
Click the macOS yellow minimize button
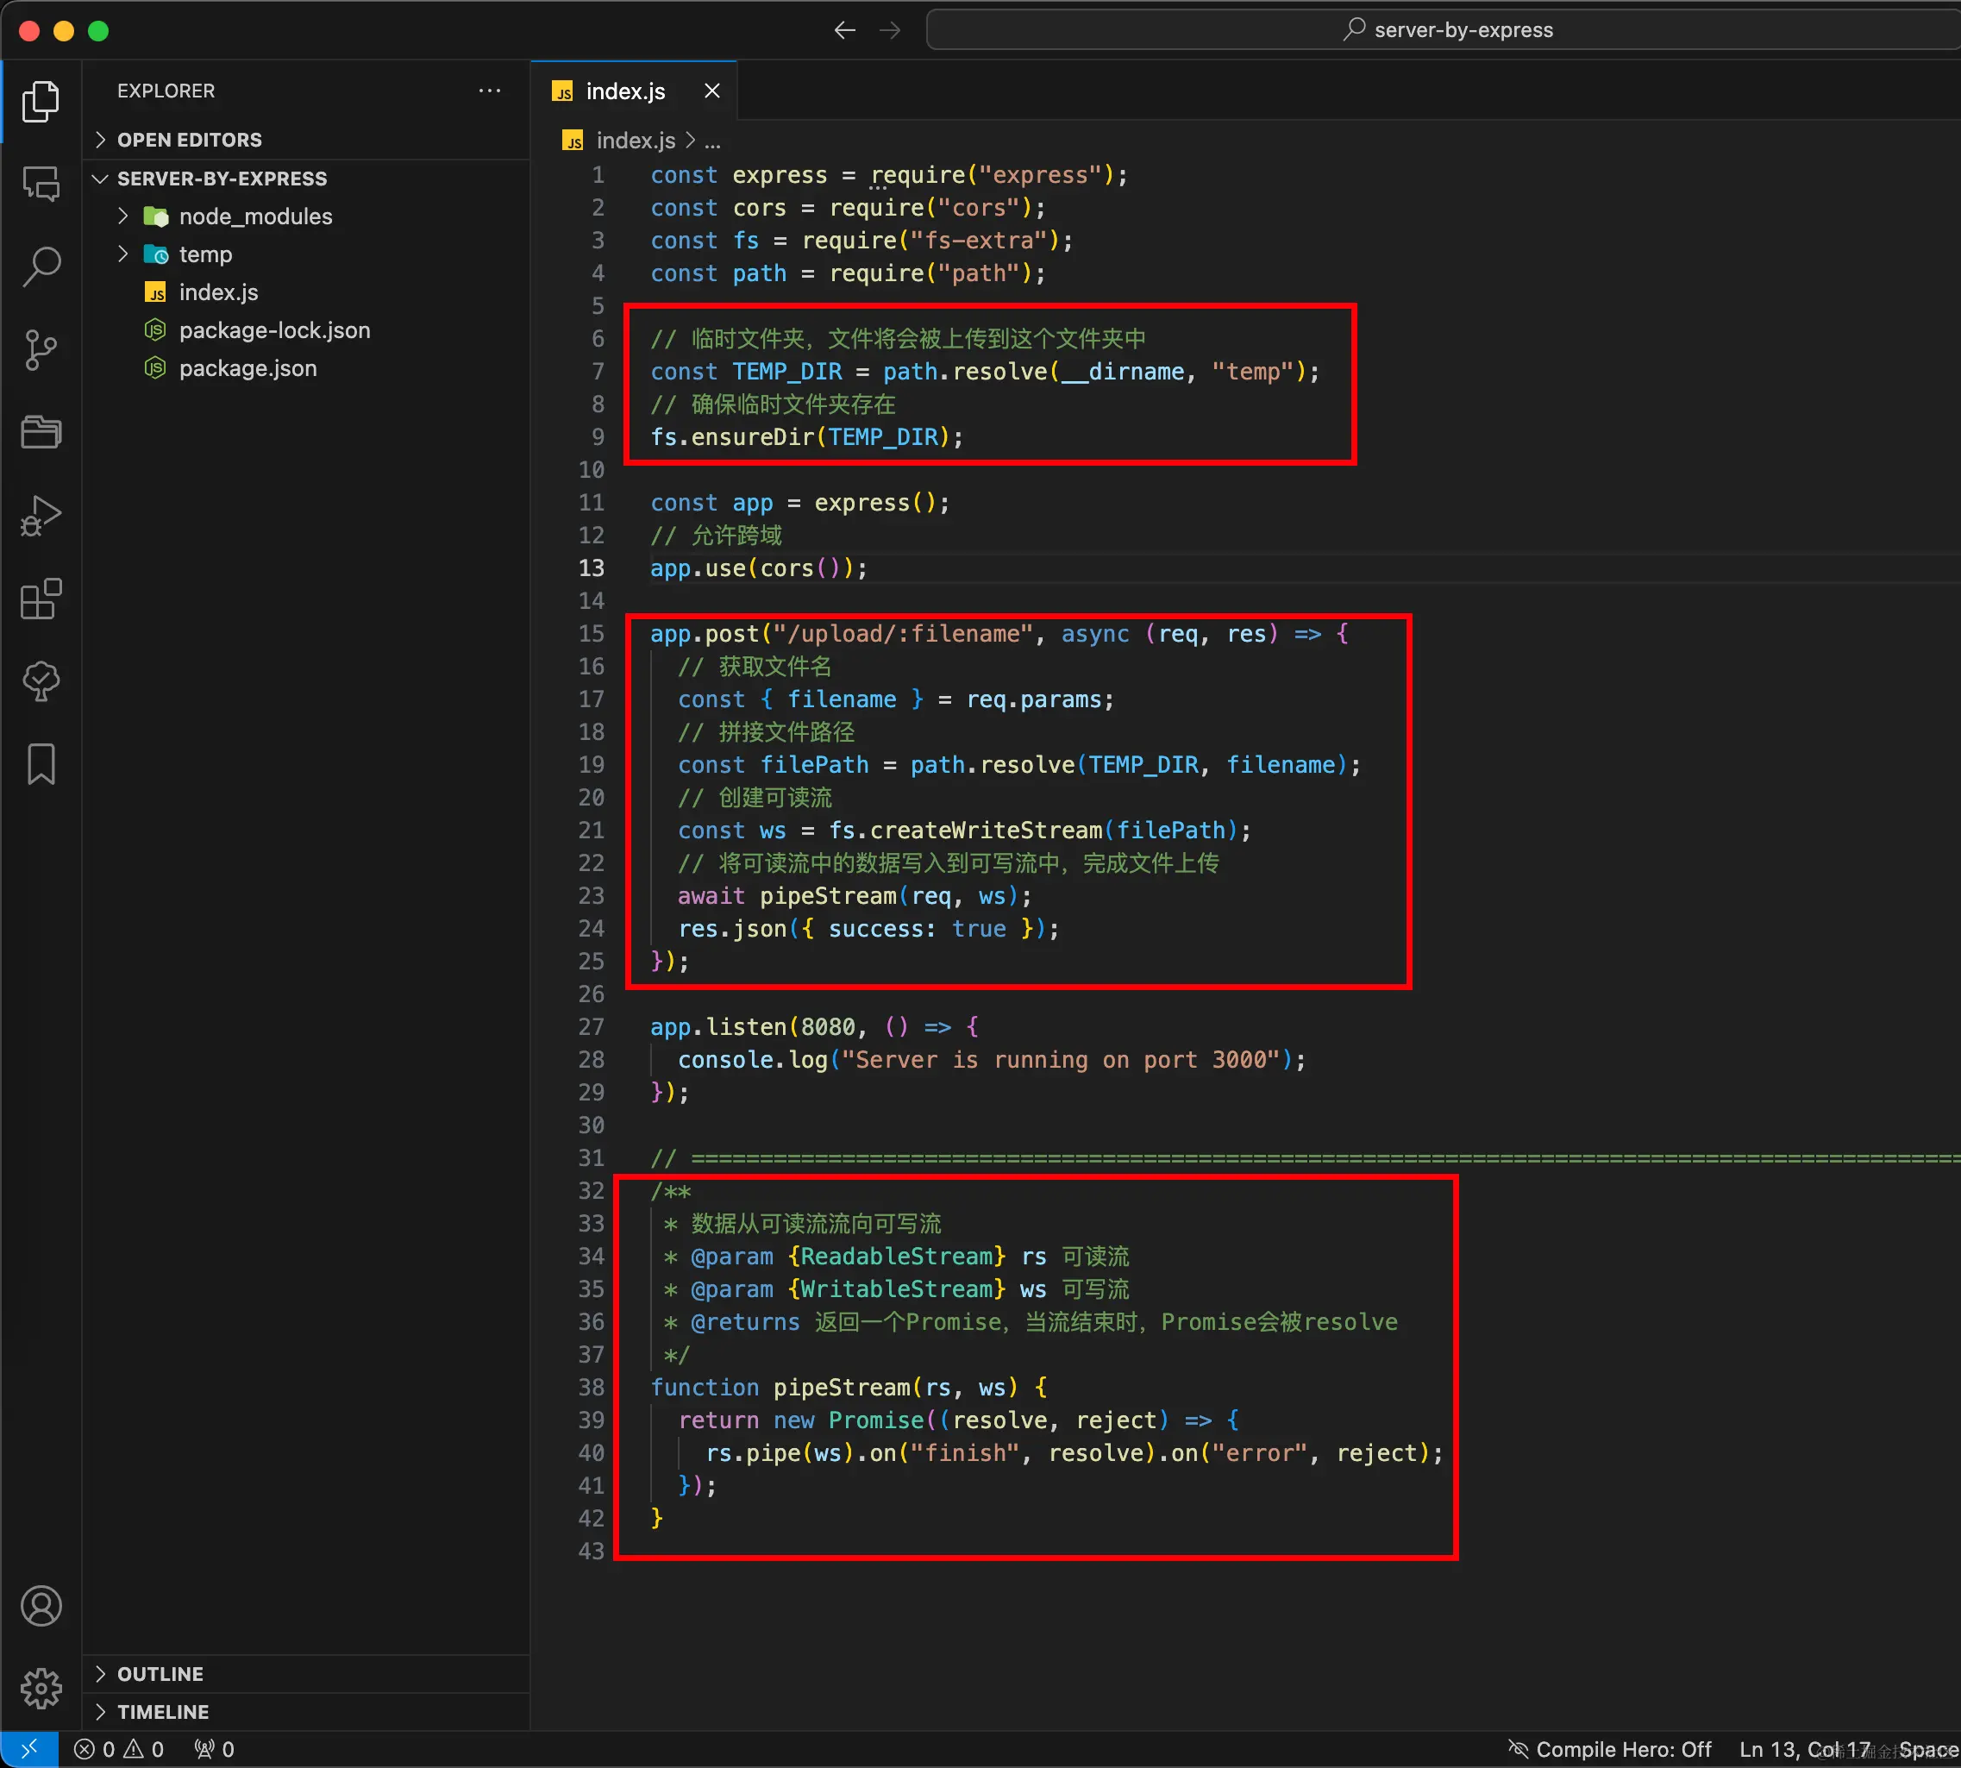pos(63,30)
